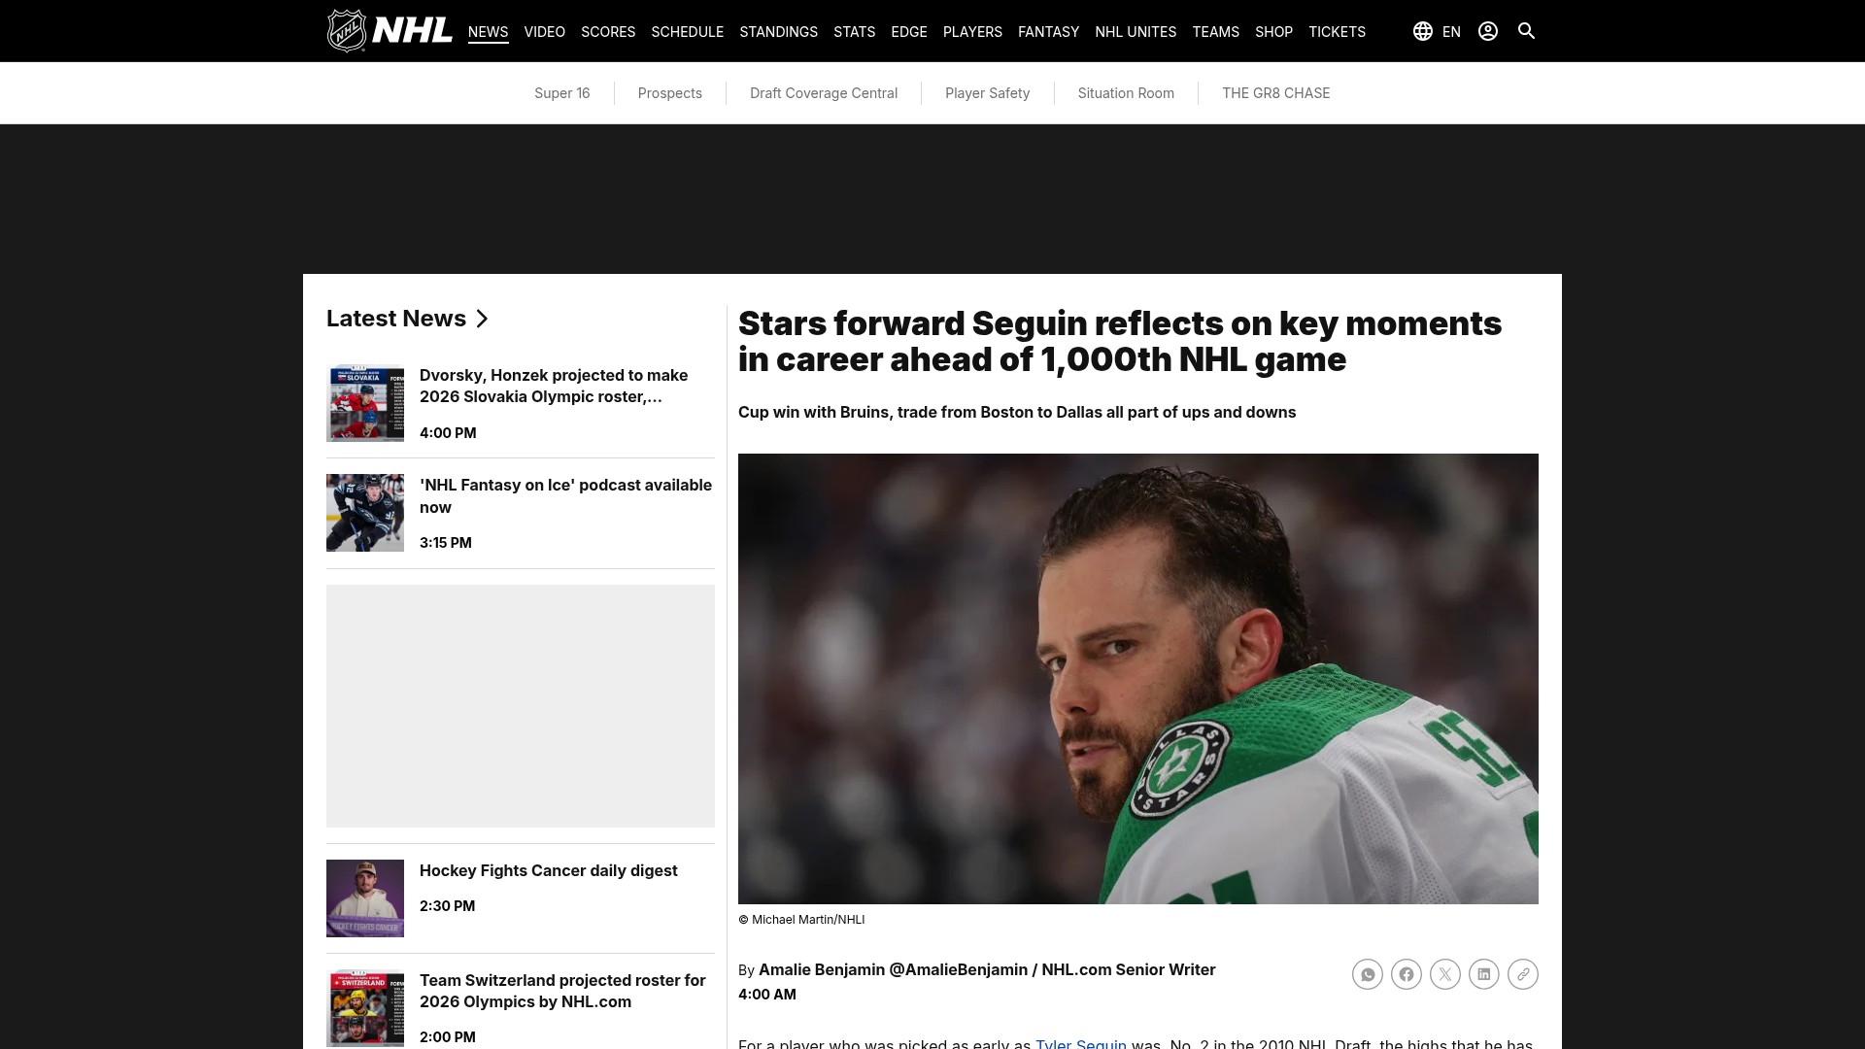1865x1049 pixels.
Task: Select the article headline about Seguin
Action: [1120, 341]
